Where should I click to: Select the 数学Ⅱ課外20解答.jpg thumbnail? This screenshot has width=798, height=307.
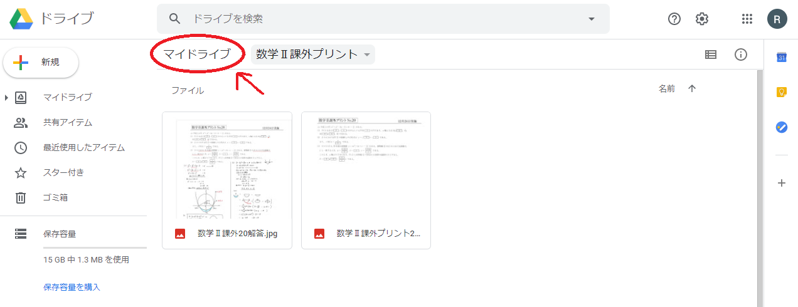pyautogui.click(x=226, y=166)
